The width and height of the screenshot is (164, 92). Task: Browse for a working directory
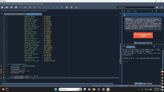tap(157, 7)
